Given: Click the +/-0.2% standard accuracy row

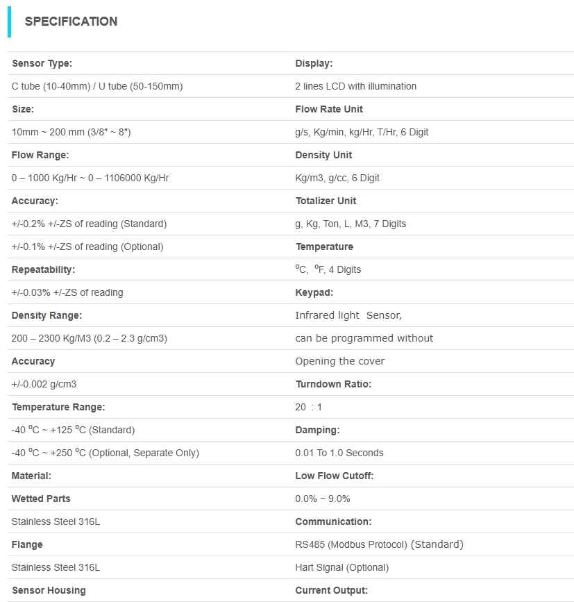Looking at the screenshot, I should click(x=89, y=224).
